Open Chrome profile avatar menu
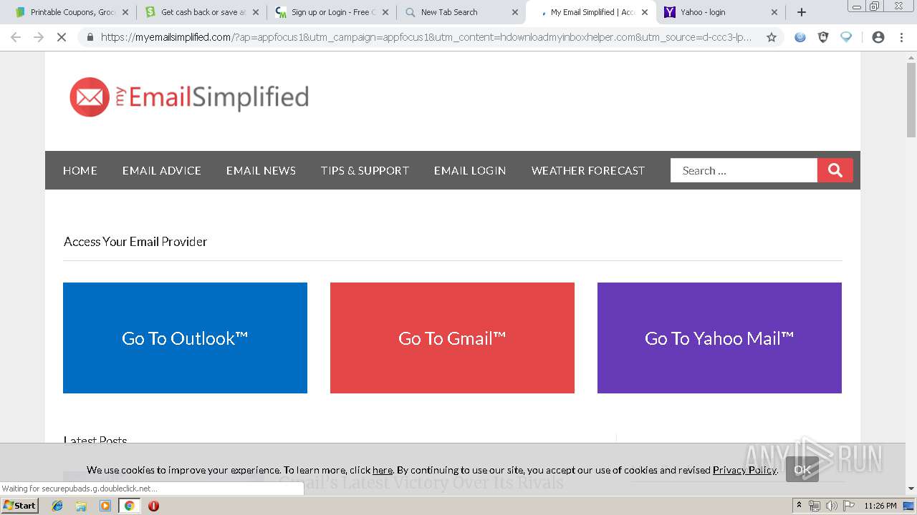Image resolution: width=917 pixels, height=515 pixels. click(x=878, y=37)
